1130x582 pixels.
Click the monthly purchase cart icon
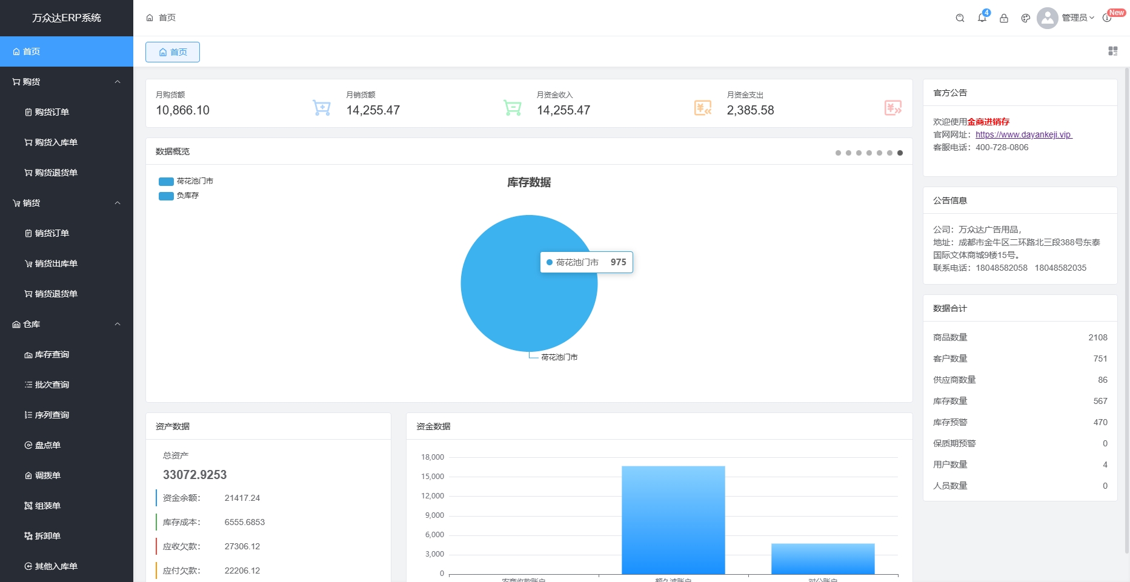(321, 108)
